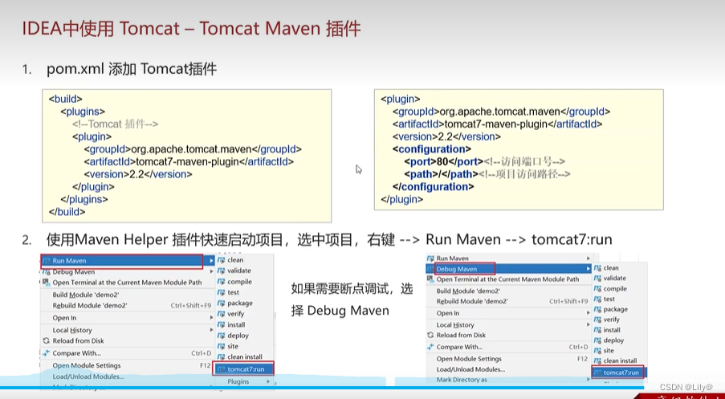
Task: Open Compare With... in right context menu
Action: pos(459,347)
